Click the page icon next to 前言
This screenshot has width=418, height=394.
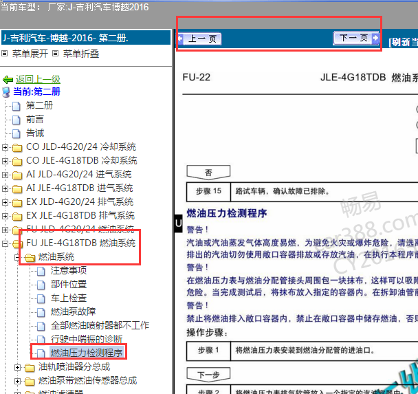(x=16, y=120)
